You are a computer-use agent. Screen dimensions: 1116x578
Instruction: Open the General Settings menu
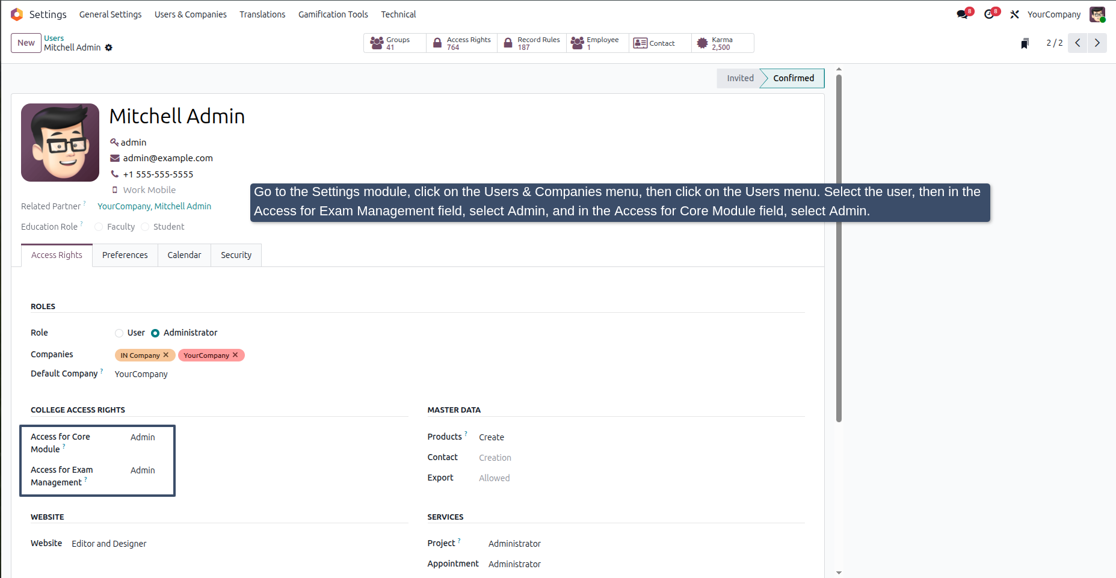(x=111, y=14)
